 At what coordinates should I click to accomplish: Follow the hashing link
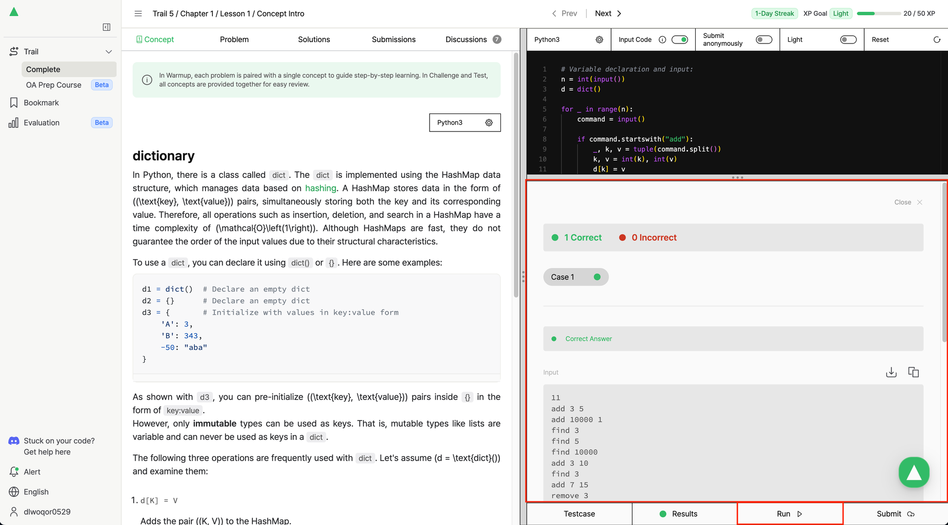[320, 188]
